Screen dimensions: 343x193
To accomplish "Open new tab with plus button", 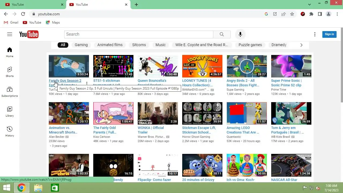I will point(136,5).
